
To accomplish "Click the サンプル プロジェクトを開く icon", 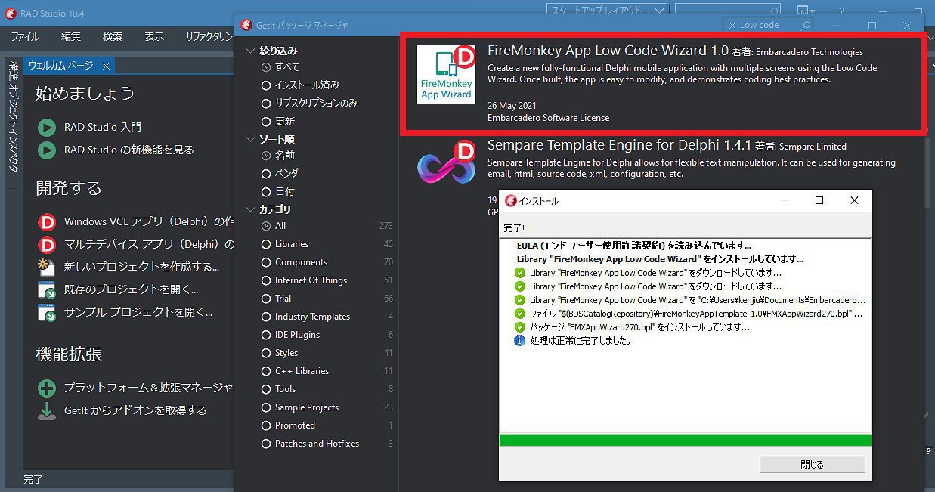I will tap(47, 312).
